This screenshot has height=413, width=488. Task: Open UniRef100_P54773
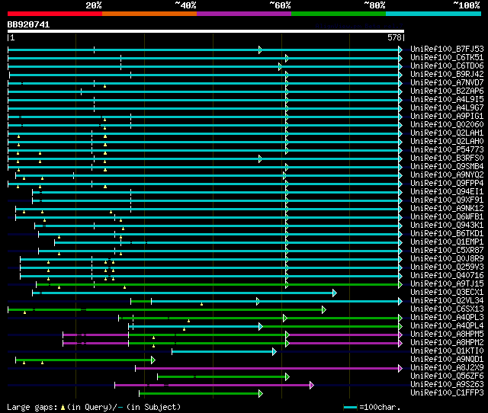(447, 150)
